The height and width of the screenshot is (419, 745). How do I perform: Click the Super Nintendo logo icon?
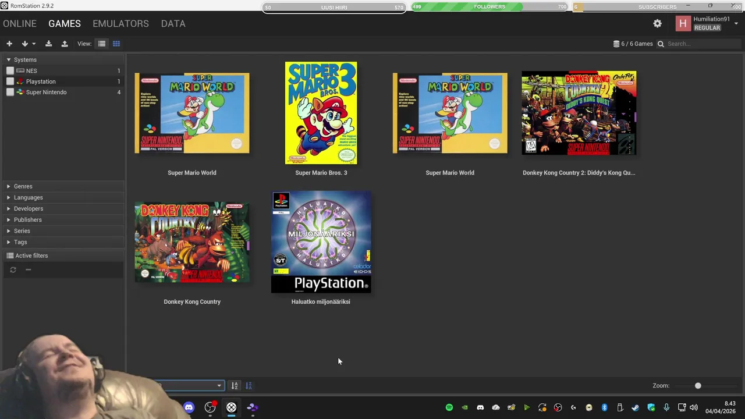pos(20,92)
